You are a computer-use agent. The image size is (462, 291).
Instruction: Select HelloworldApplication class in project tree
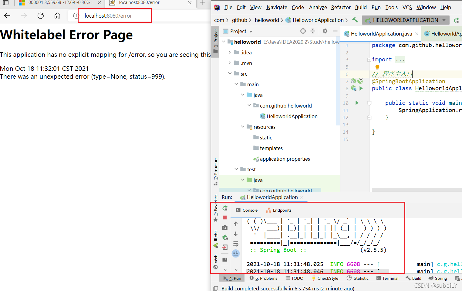click(x=288, y=116)
